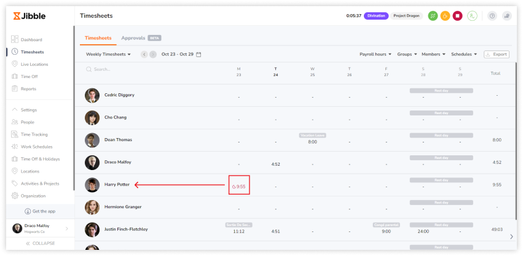Open the Weekly Timesheets dropdown
523x256 pixels.
[108, 55]
